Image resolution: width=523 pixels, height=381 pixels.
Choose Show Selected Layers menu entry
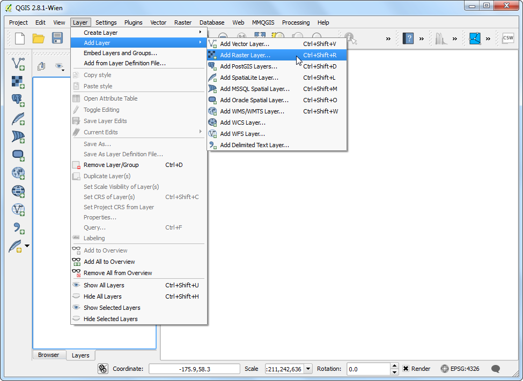click(139, 308)
